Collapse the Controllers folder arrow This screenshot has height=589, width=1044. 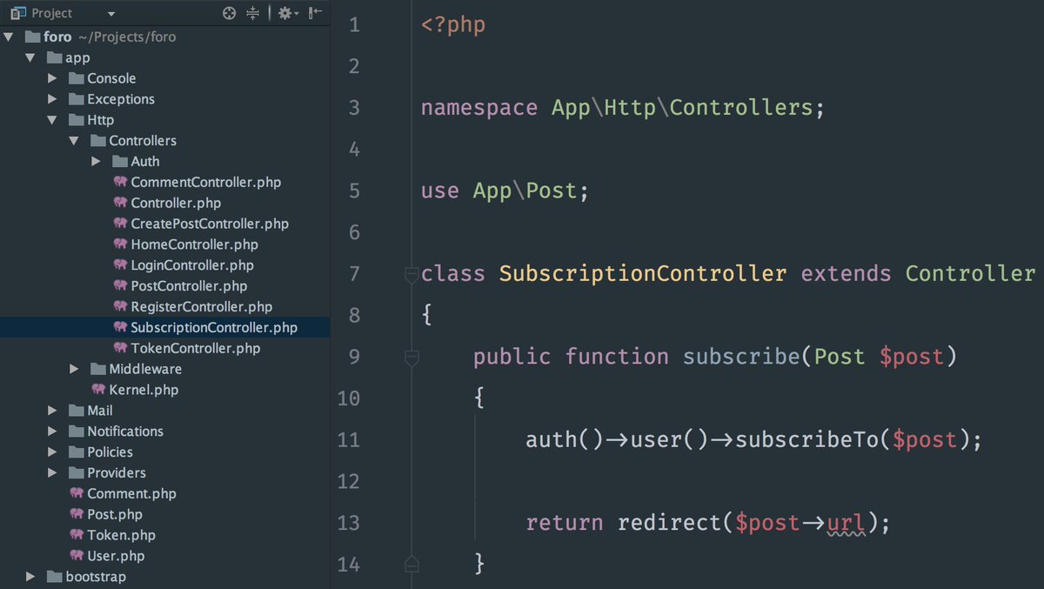(74, 141)
